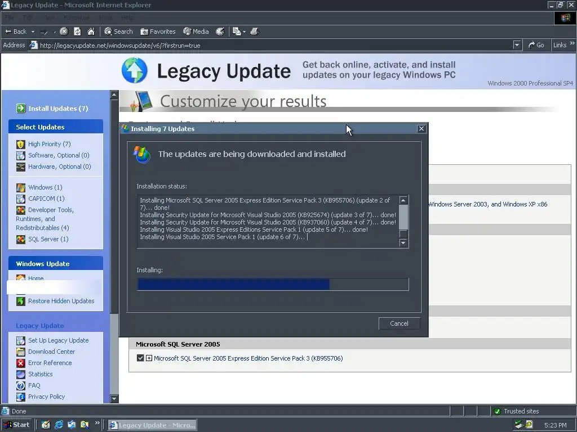Screen dimensions: 577x432
Task: Expand the KB955706 update details plus box
Action: 149,358
